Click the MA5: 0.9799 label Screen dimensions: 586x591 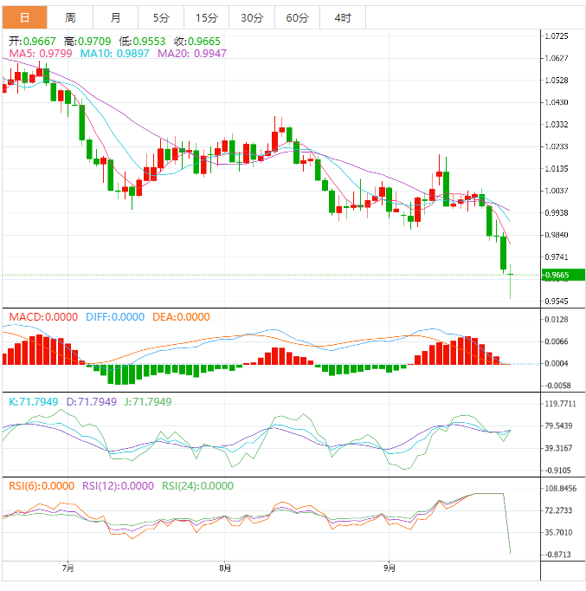coord(41,54)
